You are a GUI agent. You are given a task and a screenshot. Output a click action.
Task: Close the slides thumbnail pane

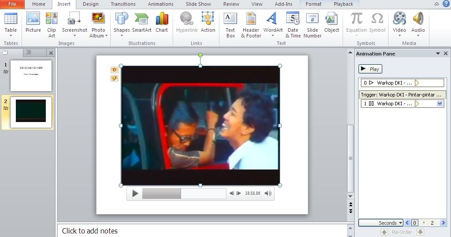pyautogui.click(x=51, y=53)
